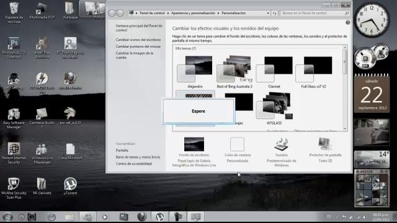This screenshot has width=397, height=223.
Task: Click the refresh button beside address bar
Action: (275, 13)
